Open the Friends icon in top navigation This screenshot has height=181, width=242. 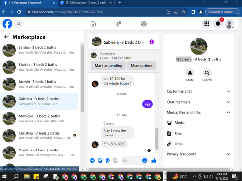pyautogui.click(x=119, y=24)
